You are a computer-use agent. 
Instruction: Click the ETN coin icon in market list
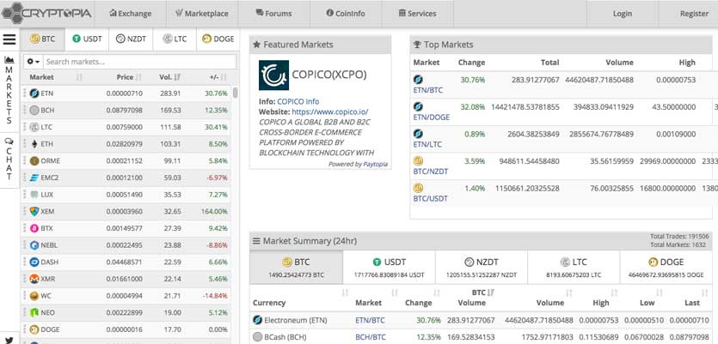(34, 94)
